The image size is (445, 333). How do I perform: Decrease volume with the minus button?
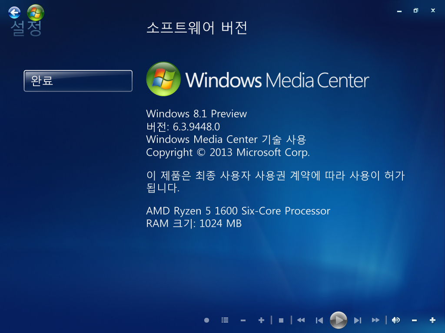pyautogui.click(x=414, y=320)
